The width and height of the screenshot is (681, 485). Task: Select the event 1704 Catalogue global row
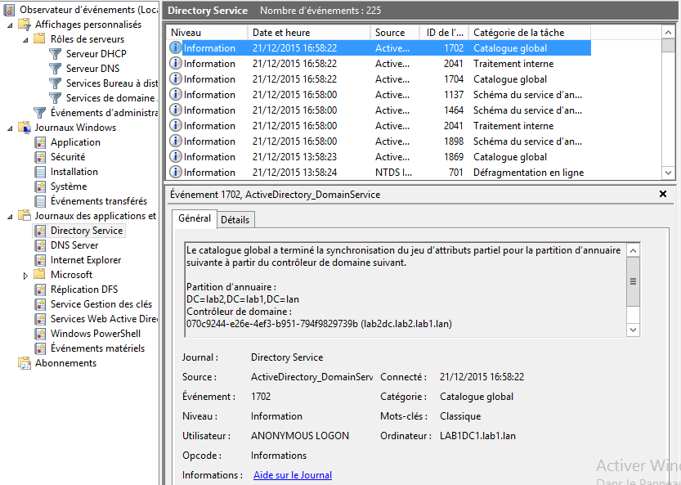tap(379, 79)
